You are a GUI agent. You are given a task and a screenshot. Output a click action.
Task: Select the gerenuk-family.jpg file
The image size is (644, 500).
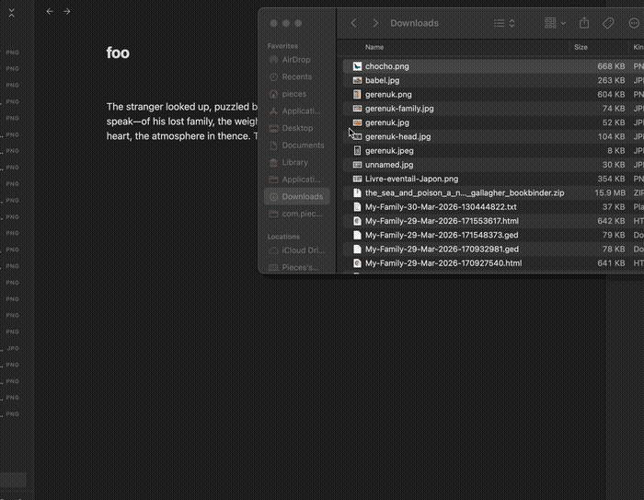(x=399, y=109)
